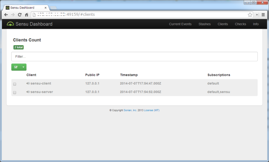This screenshot has width=269, height=162.
Task: Click the sensu-server client name
Action: point(42,92)
